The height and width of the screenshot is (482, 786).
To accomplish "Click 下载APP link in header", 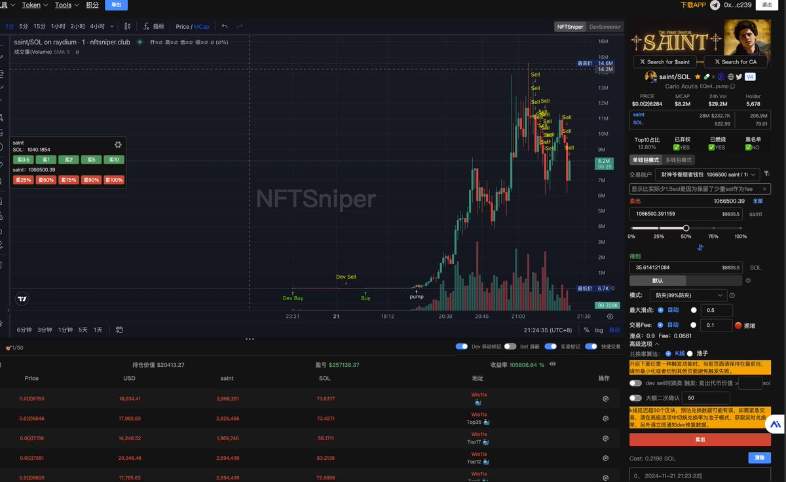I will (693, 5).
